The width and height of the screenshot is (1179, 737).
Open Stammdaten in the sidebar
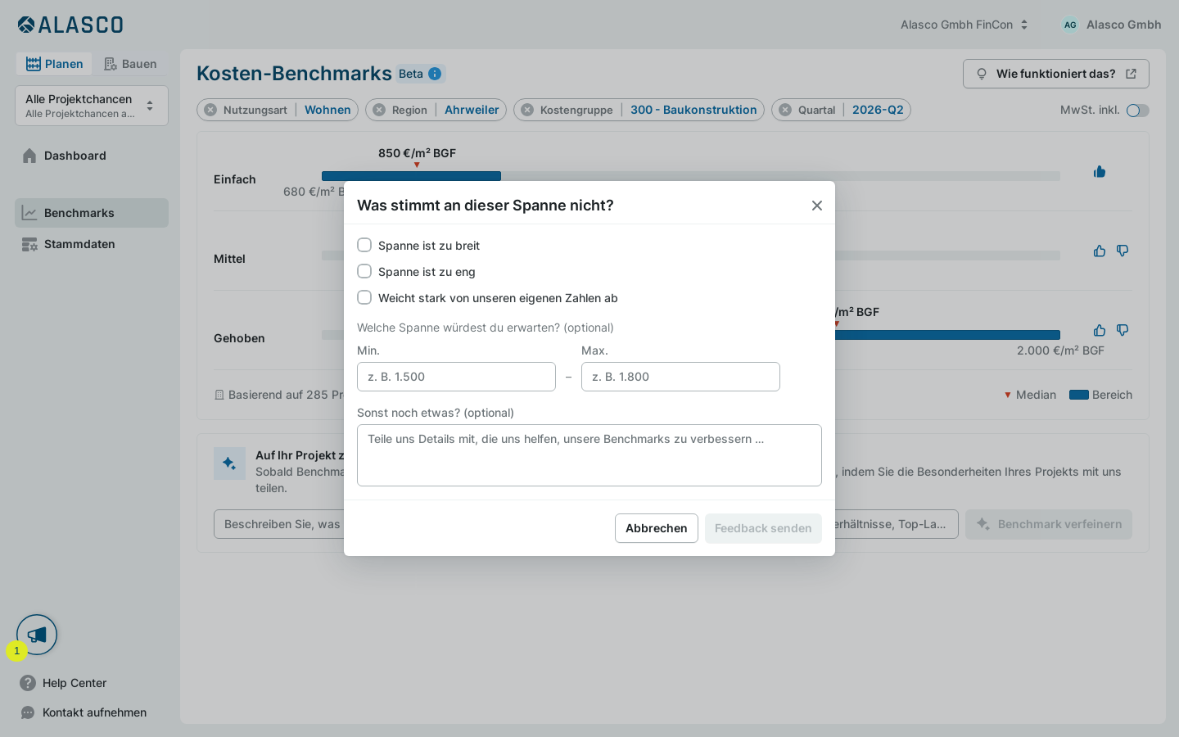92,244
